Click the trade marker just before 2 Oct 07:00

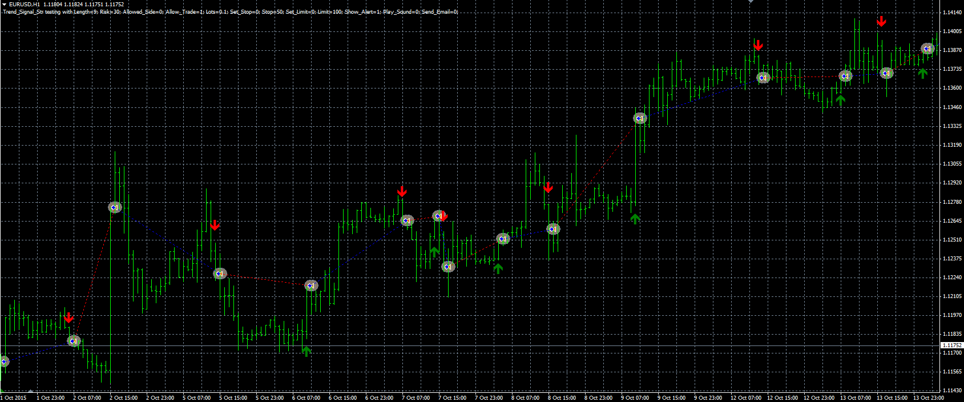(x=74, y=341)
